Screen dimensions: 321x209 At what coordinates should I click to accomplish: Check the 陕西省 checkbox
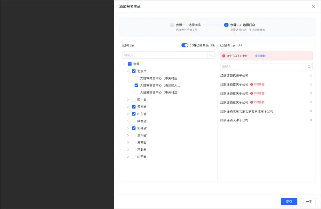coord(134,121)
